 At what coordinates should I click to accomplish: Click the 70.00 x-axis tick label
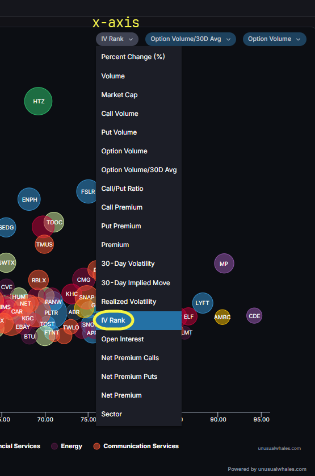(45, 420)
